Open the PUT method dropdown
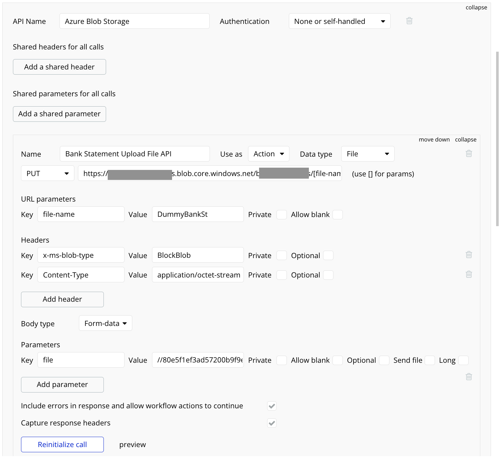Image resolution: width=500 pixels, height=460 pixels. coord(48,173)
